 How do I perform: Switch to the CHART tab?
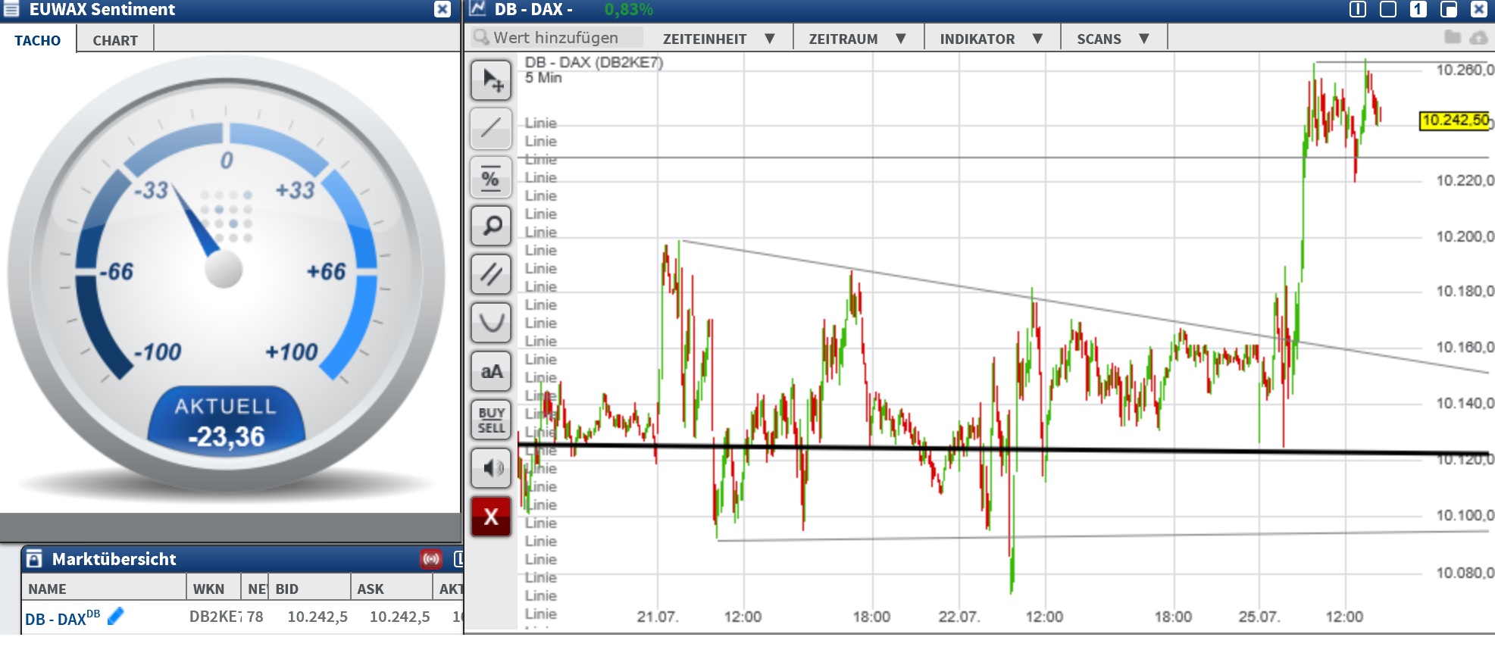point(115,41)
